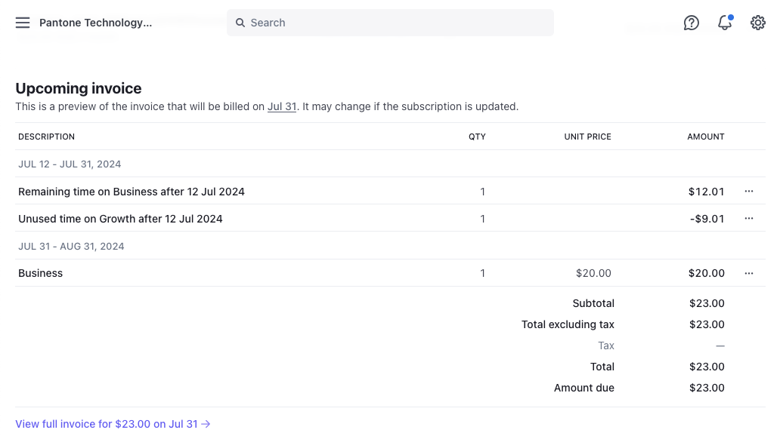Image resolution: width=780 pixels, height=436 pixels.
Task: Open the settings gear
Action: click(x=757, y=23)
